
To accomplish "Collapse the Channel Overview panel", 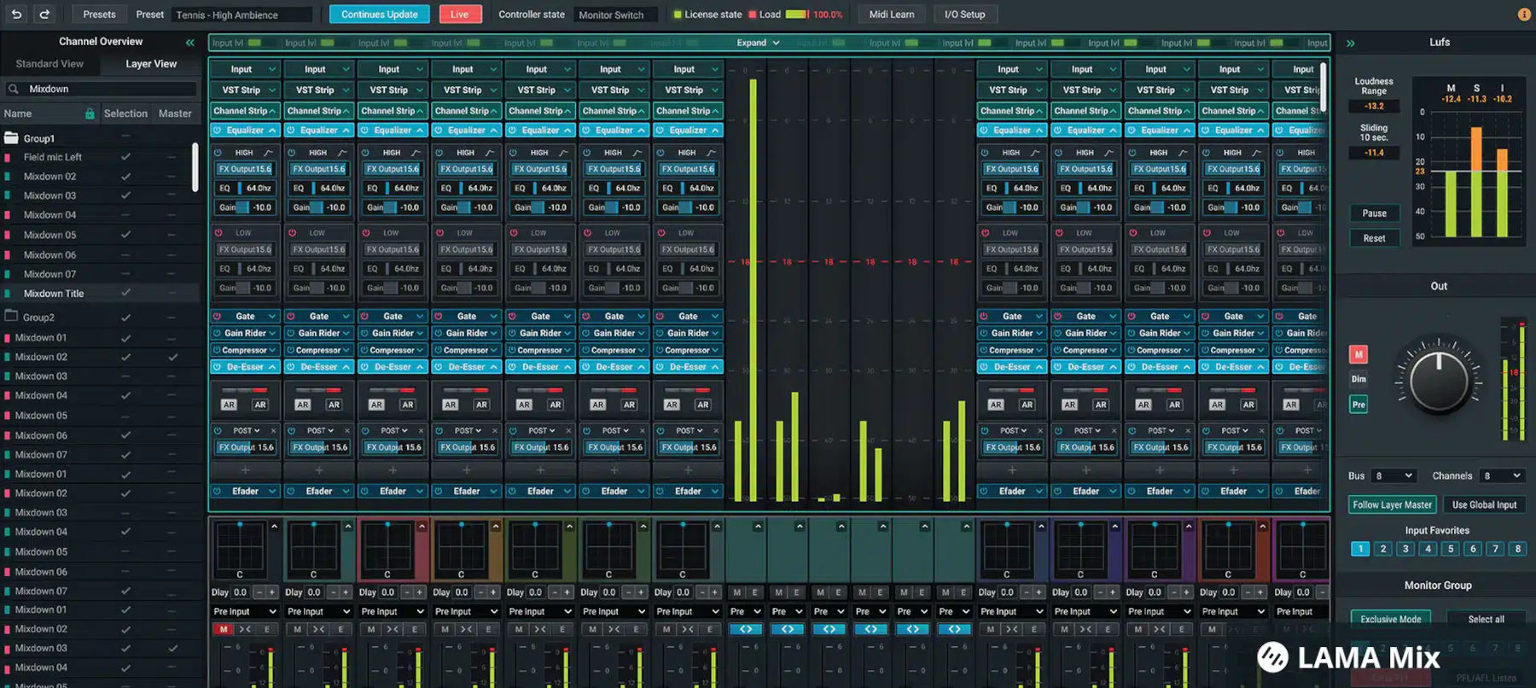I will click(189, 42).
